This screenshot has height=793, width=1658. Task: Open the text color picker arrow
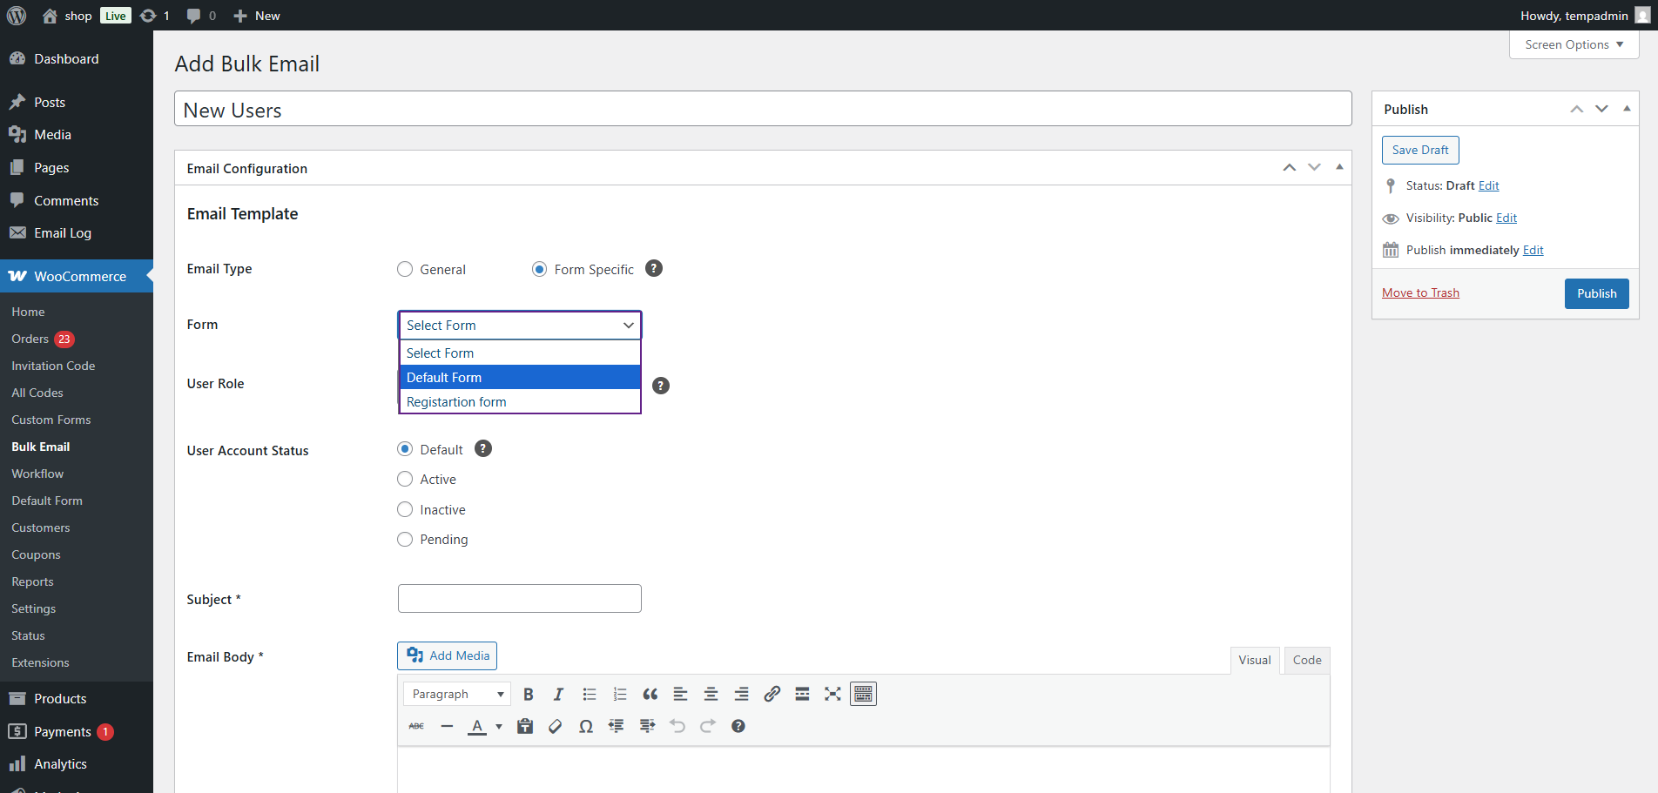[x=499, y=726]
